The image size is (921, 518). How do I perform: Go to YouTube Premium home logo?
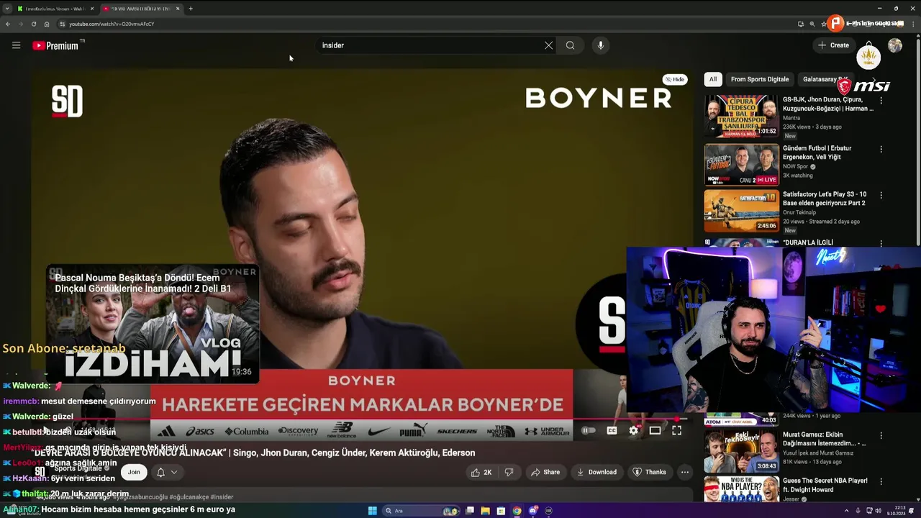[x=55, y=45]
